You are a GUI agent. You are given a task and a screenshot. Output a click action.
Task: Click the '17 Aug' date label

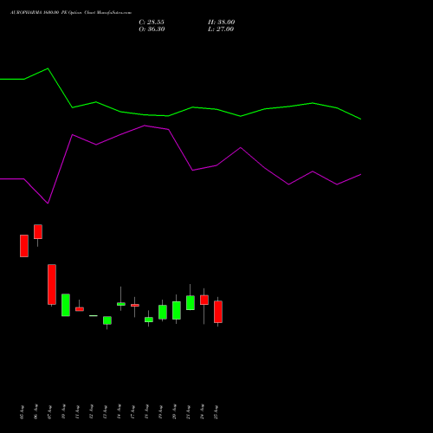(x=133, y=412)
